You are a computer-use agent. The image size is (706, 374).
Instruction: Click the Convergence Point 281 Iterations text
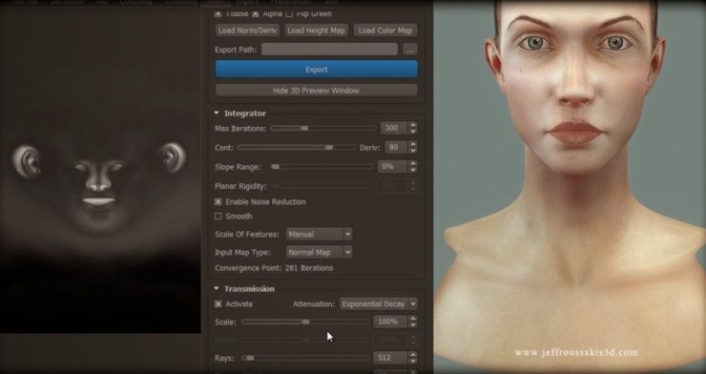(x=274, y=268)
